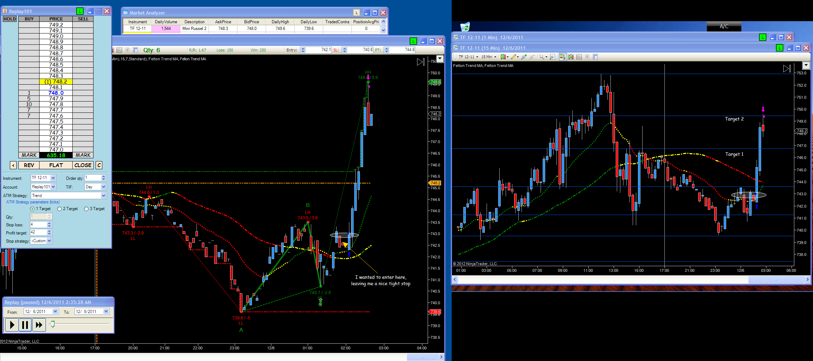813x361 pixels.
Task: Expand the ATM Strategy dropdown set to Trend
Action: (x=103, y=196)
